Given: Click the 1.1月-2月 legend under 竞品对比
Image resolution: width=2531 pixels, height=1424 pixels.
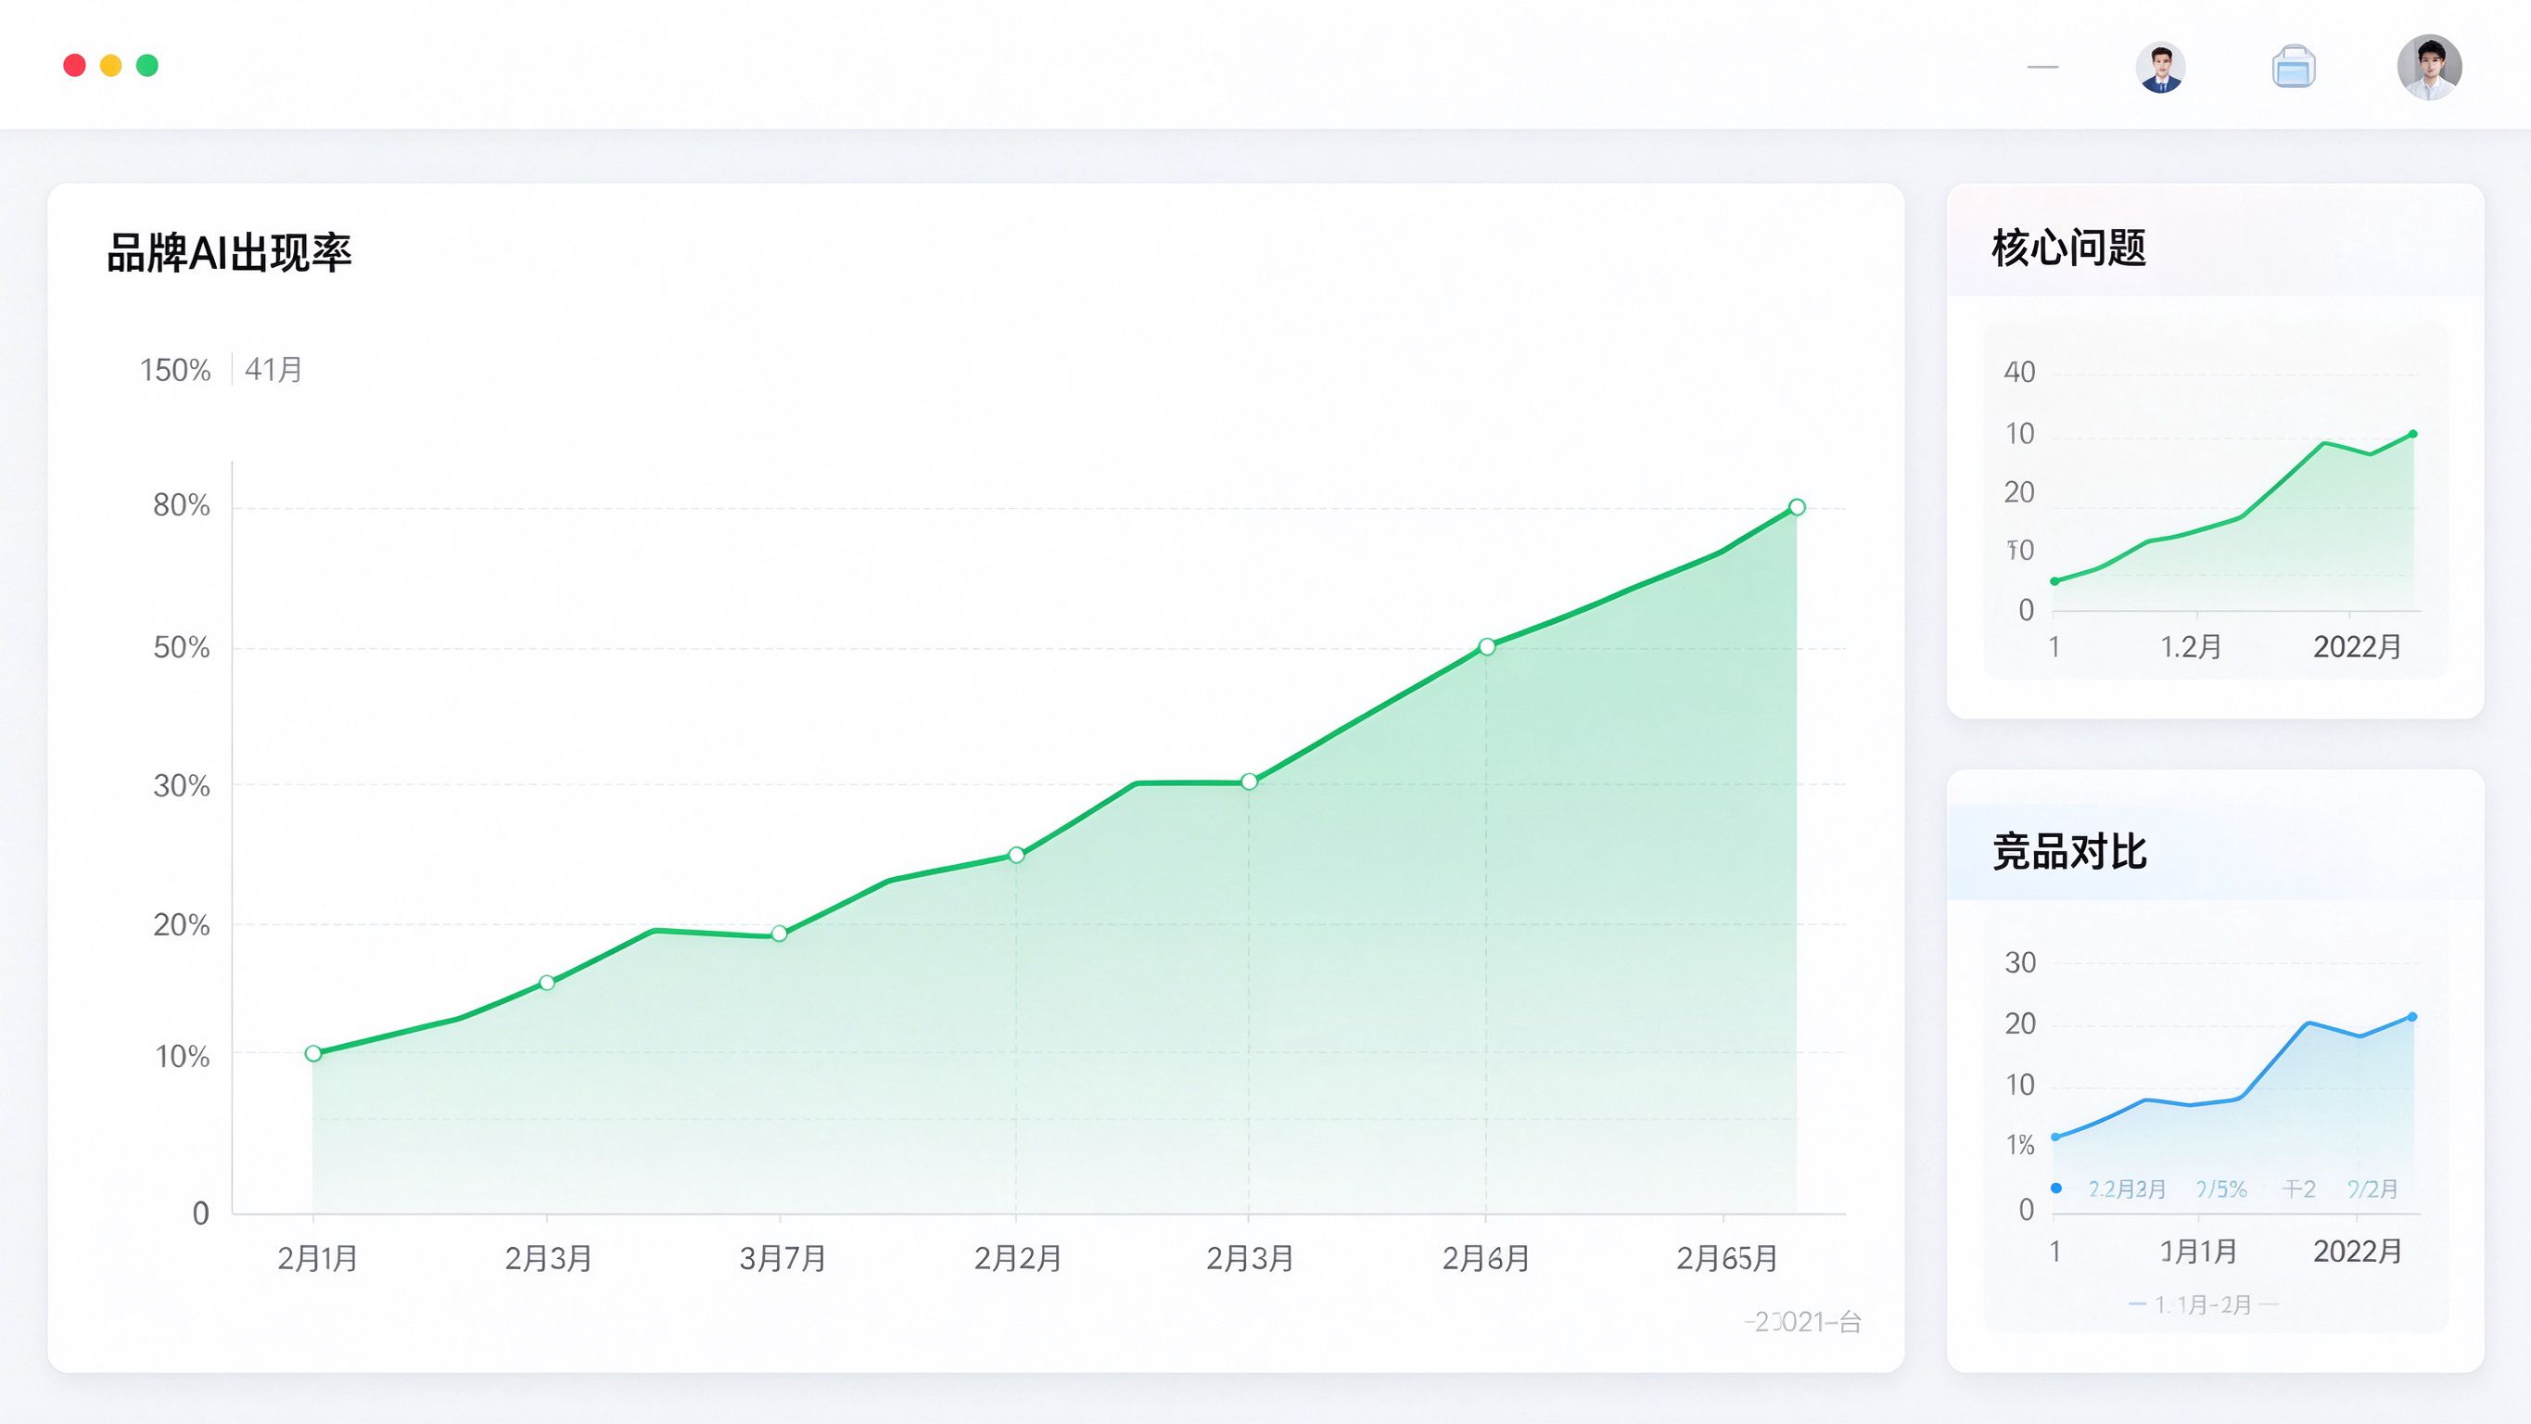Looking at the screenshot, I should pos(2203,1305).
